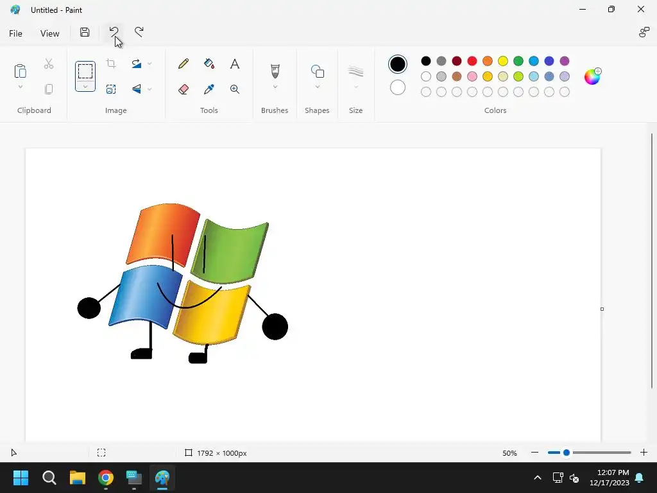Pick the orange color swatch

point(488,61)
